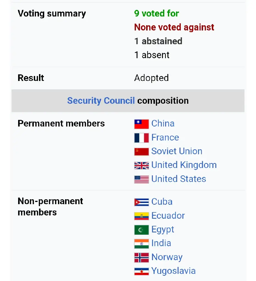Screen dimensions: 256x281
Task: Follow the Soviet Union link
Action: tap(177, 151)
